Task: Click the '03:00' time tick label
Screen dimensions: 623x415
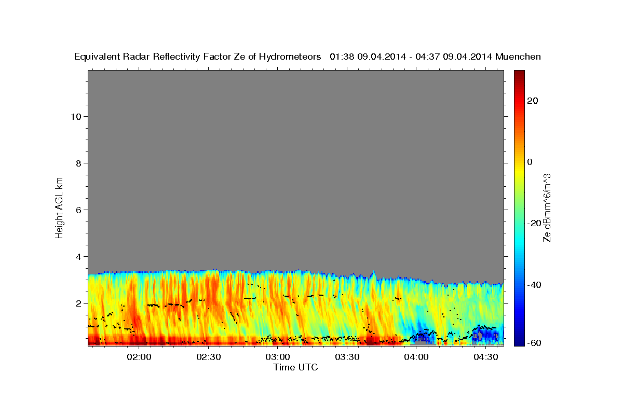Action: pyautogui.click(x=278, y=357)
